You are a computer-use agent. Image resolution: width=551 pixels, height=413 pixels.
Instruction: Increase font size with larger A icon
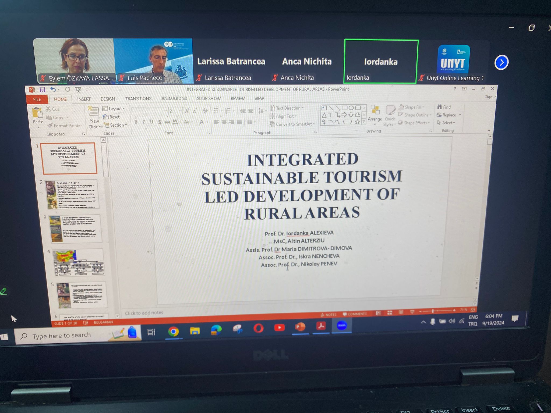187,111
